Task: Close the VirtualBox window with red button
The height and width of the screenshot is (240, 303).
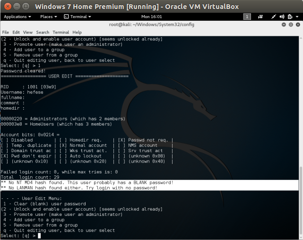Action: pos(8,6)
